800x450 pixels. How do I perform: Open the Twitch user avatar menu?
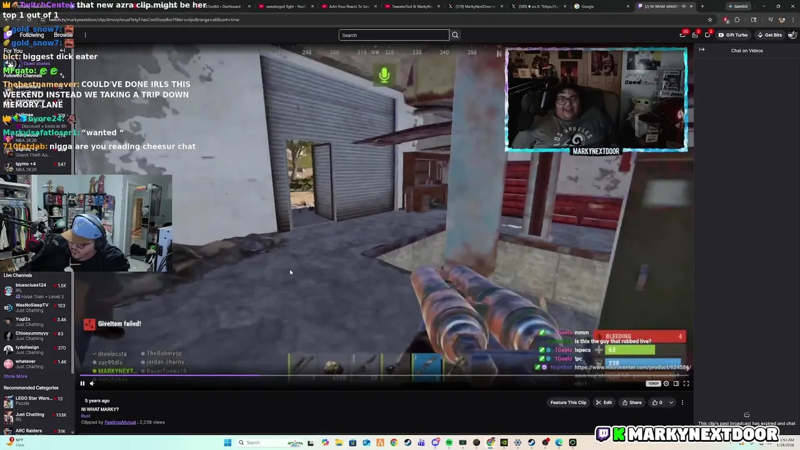pos(792,35)
